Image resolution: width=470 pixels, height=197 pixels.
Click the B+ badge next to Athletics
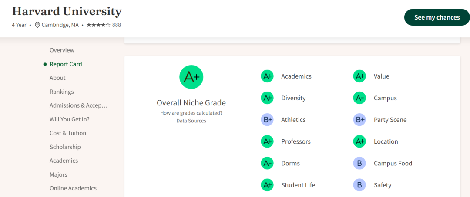coord(267,120)
